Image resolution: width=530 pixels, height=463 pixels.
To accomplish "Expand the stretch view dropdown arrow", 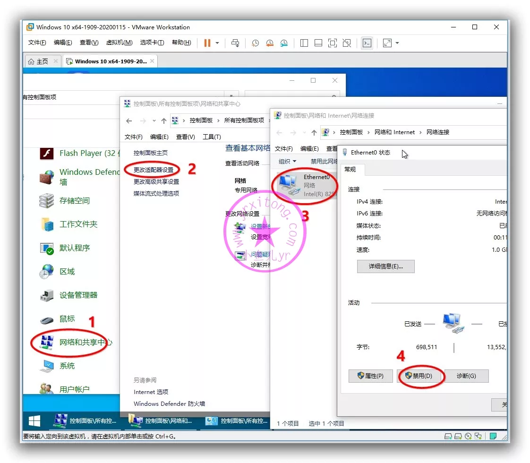I will 397,43.
